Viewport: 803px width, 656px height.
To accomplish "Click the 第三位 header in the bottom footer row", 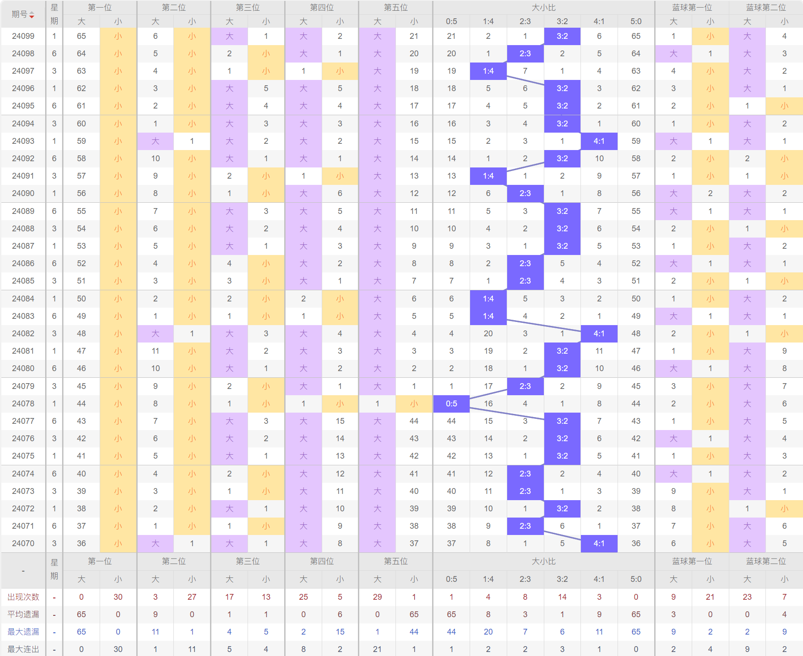I will pyautogui.click(x=248, y=561).
